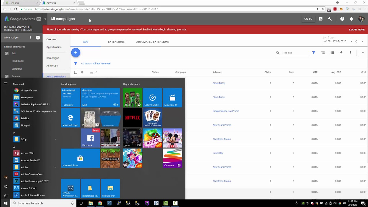Toggle the ad status circle in header

click(82, 72)
